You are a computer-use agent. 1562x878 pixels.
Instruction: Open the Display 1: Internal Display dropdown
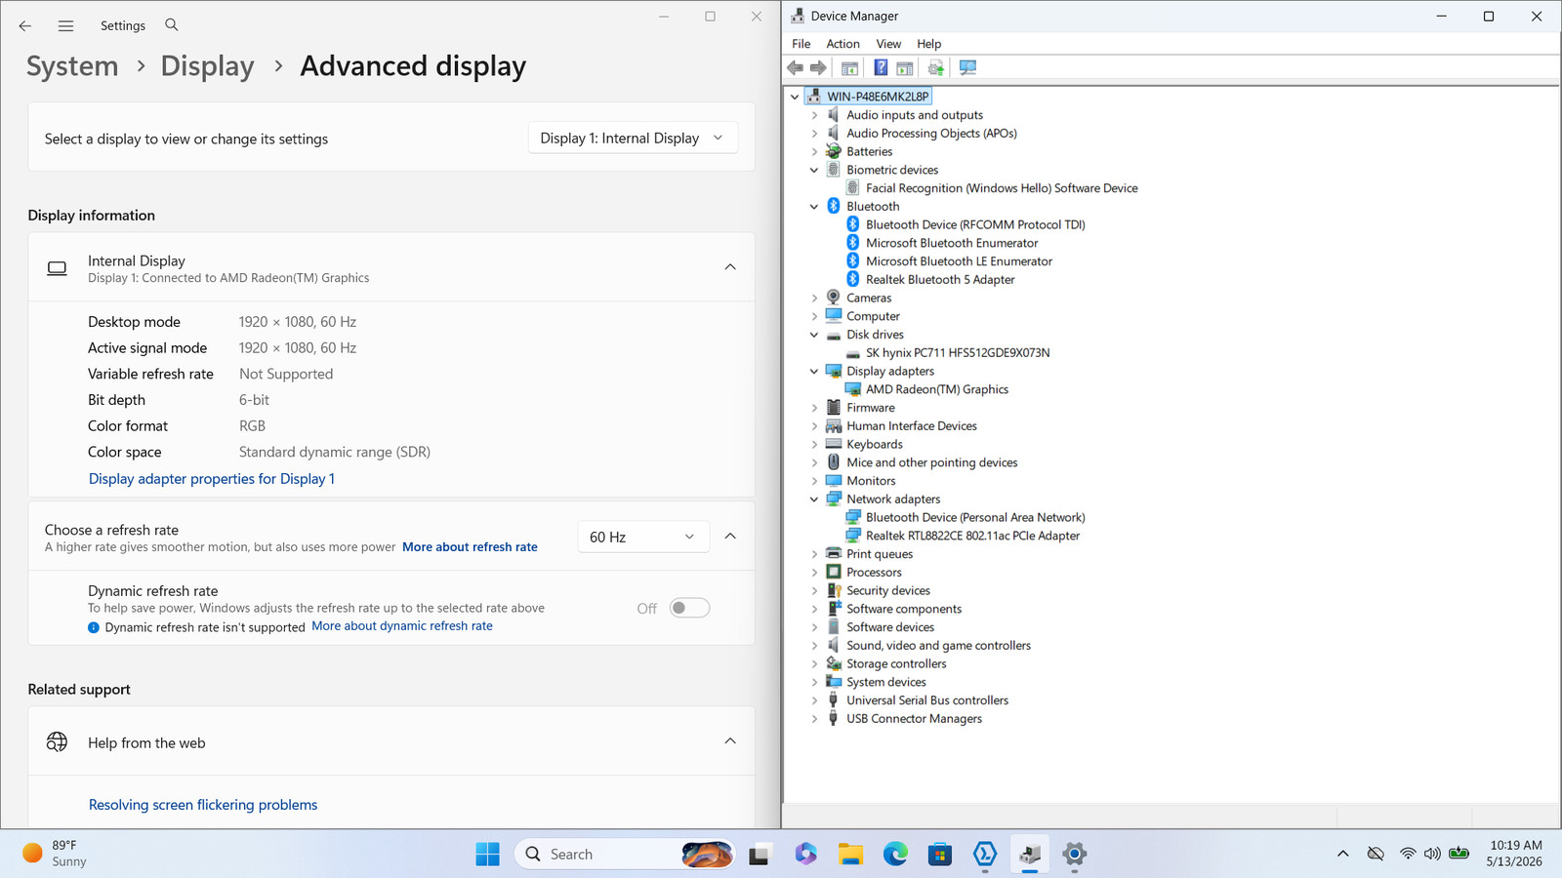(x=633, y=139)
